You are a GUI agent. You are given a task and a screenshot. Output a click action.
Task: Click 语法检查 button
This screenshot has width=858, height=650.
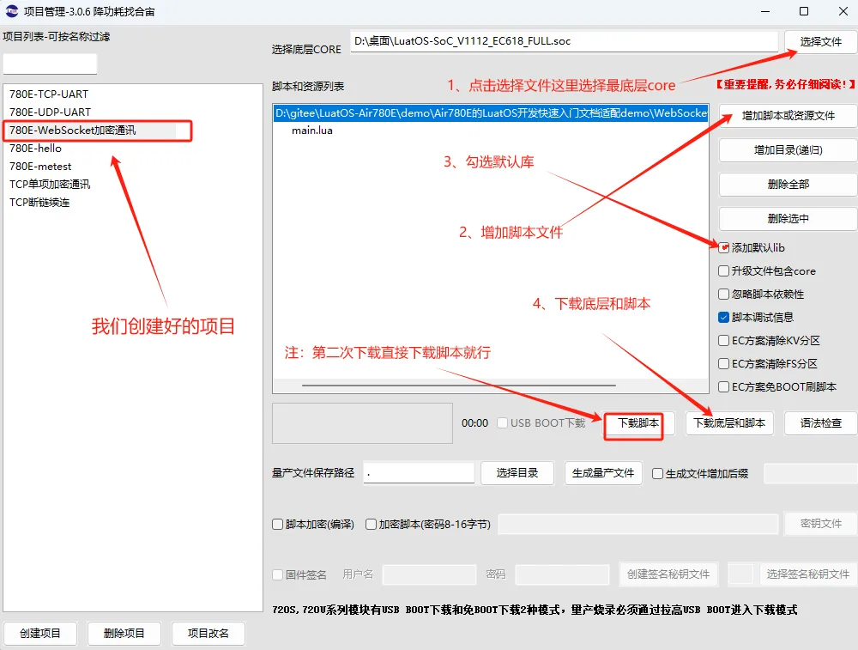821,423
